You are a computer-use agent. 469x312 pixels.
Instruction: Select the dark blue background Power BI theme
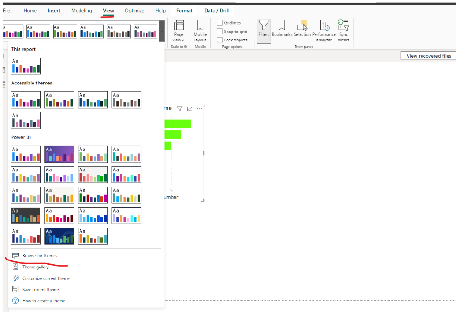59,236
